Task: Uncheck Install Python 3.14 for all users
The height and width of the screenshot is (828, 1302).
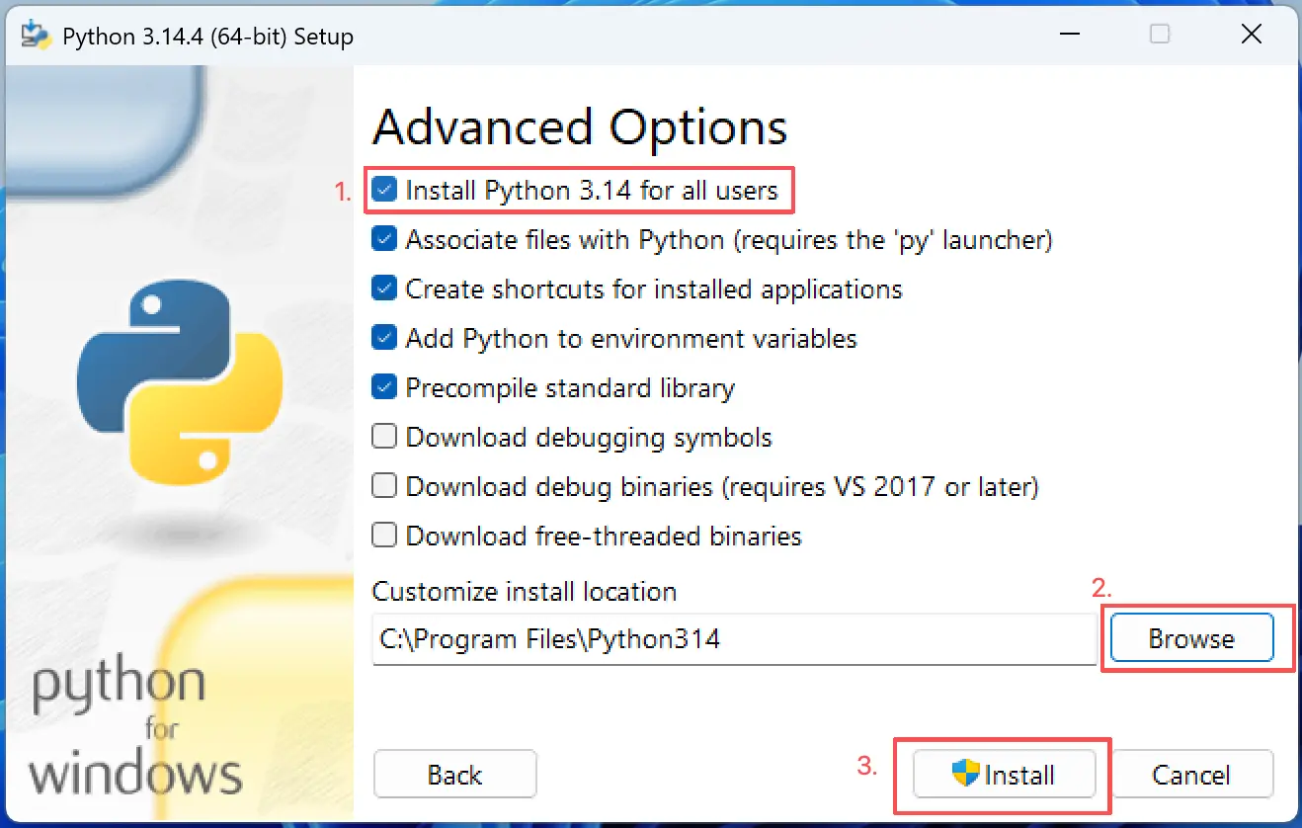Action: pyautogui.click(x=384, y=190)
